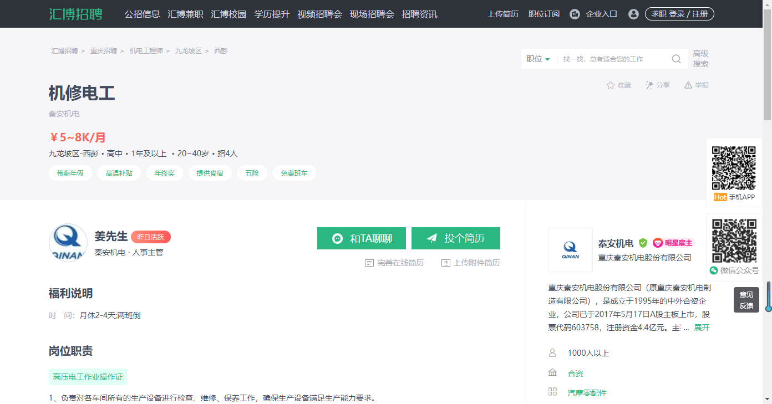This screenshot has height=404, width=772.
Task: Click the green verified badge beside 秦安机电
Action: tap(643, 243)
